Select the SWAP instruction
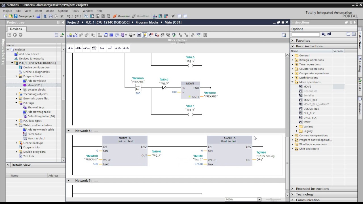This screenshot has height=204, width=363. click(307, 122)
